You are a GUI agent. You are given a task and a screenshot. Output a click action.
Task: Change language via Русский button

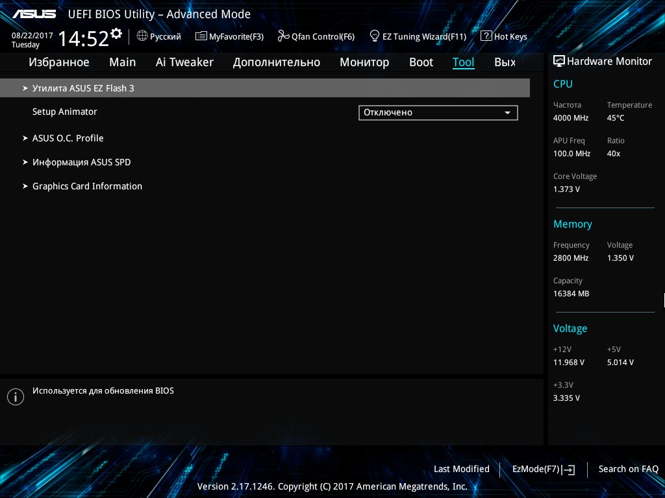click(x=158, y=36)
